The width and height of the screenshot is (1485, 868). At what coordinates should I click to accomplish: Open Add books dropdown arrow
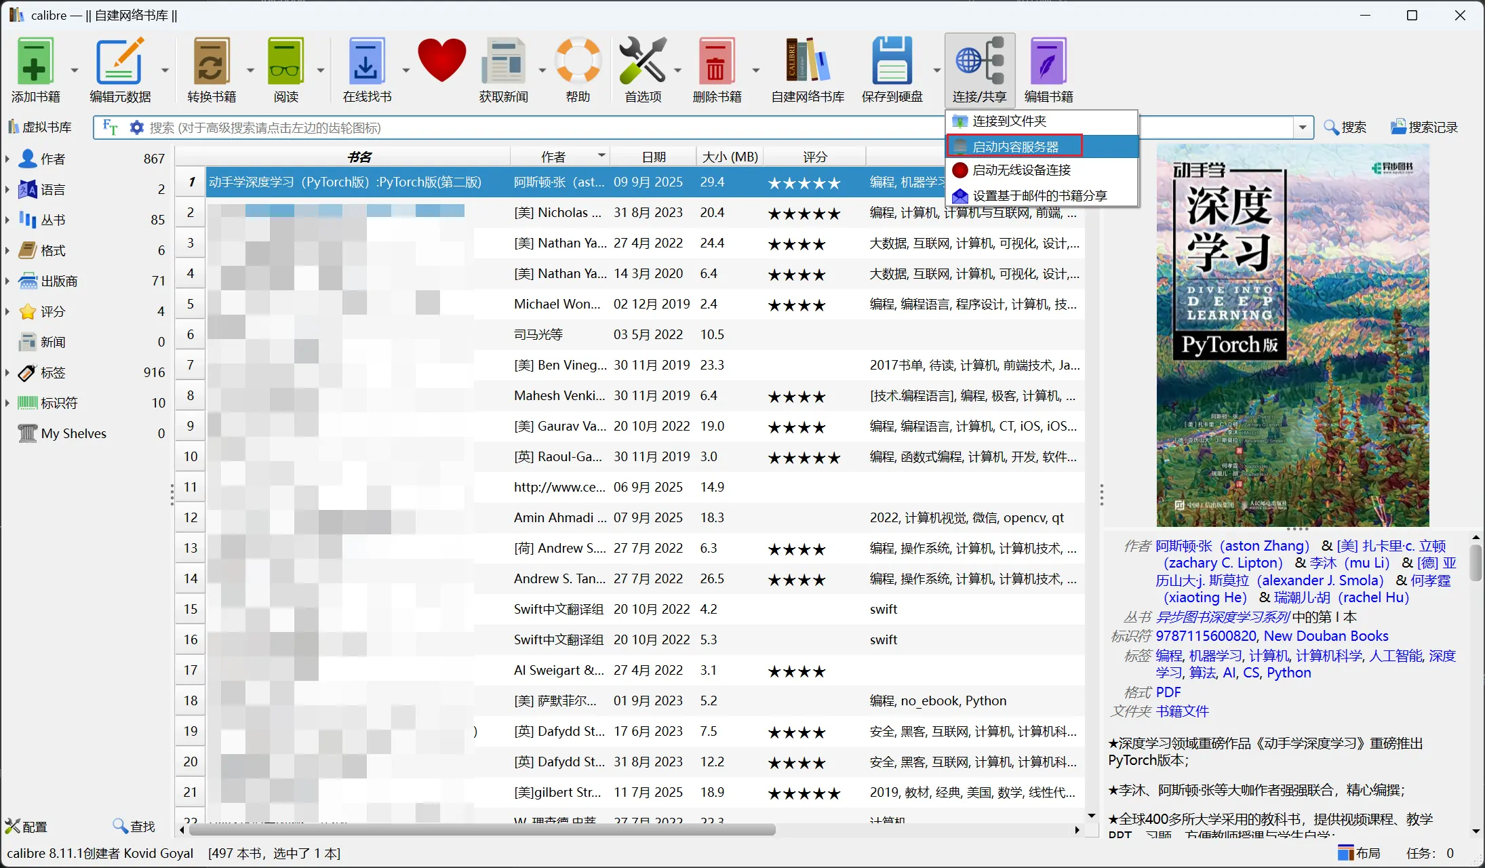pos(75,71)
